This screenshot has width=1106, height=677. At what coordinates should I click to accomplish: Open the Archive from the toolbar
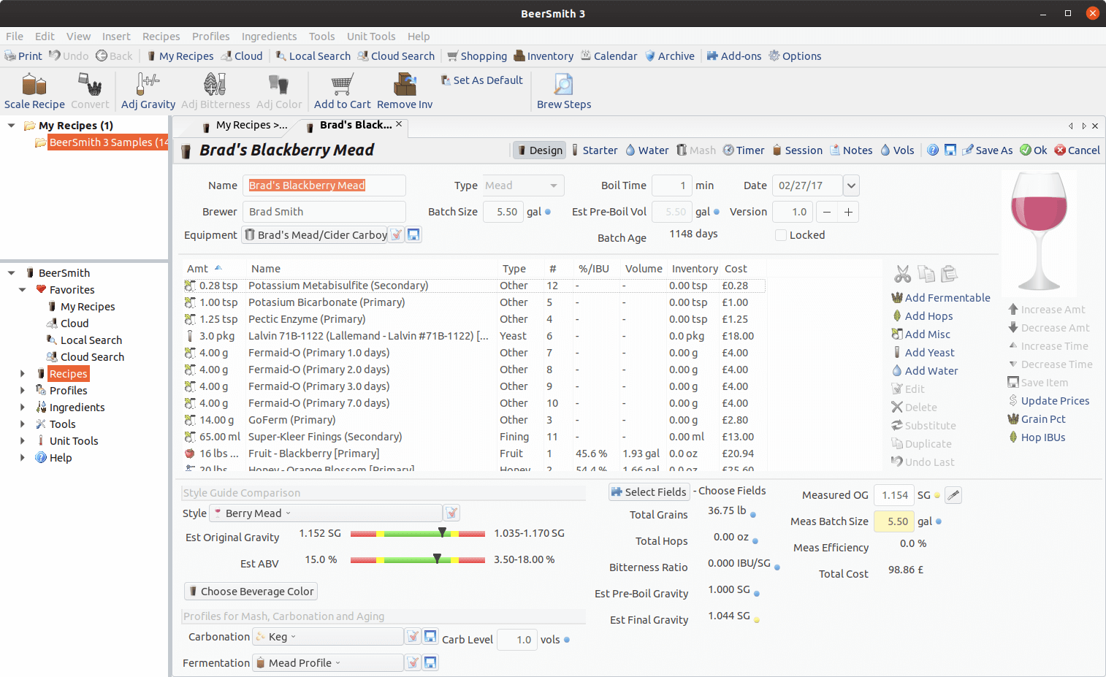[x=669, y=56]
